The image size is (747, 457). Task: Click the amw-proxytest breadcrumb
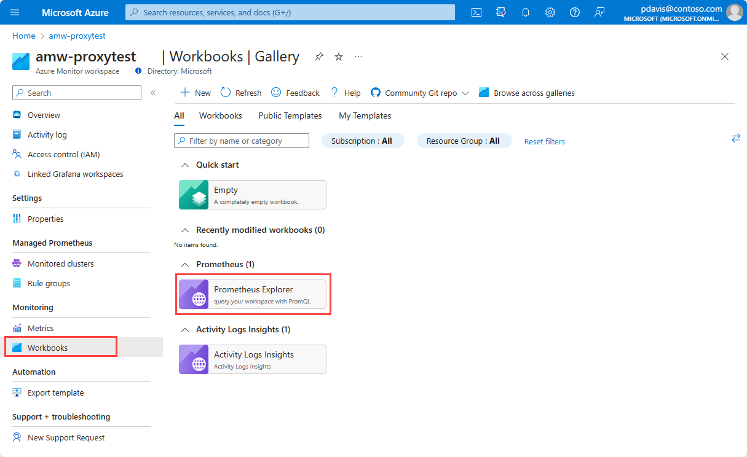click(77, 36)
